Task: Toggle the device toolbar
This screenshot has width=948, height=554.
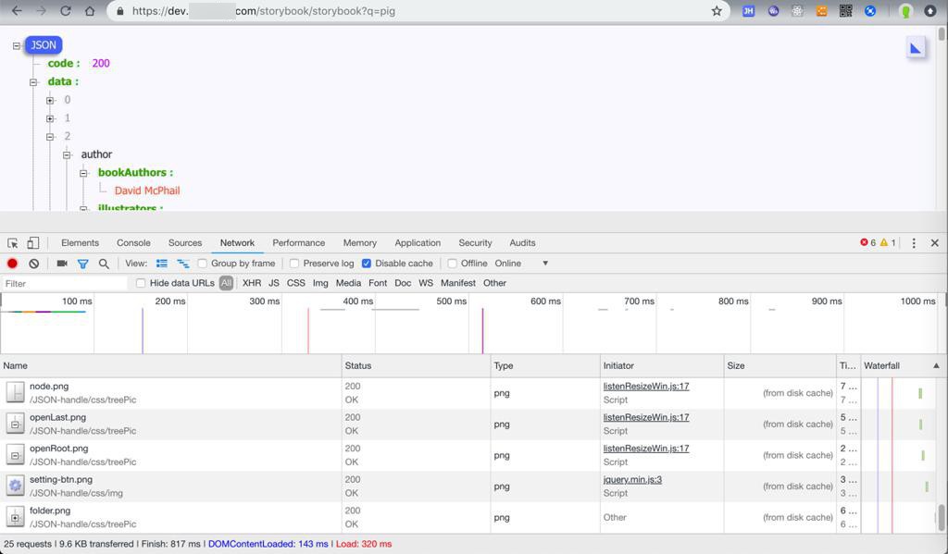Action: point(32,243)
